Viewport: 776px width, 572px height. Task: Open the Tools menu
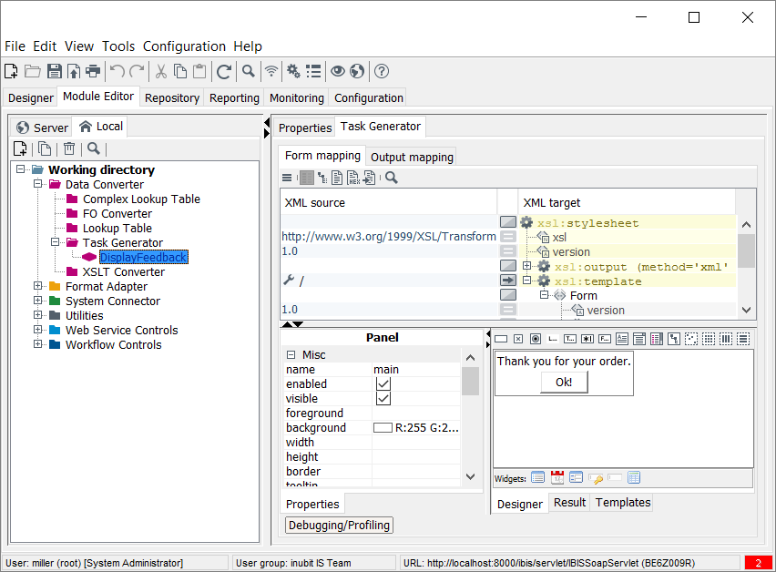tap(117, 46)
